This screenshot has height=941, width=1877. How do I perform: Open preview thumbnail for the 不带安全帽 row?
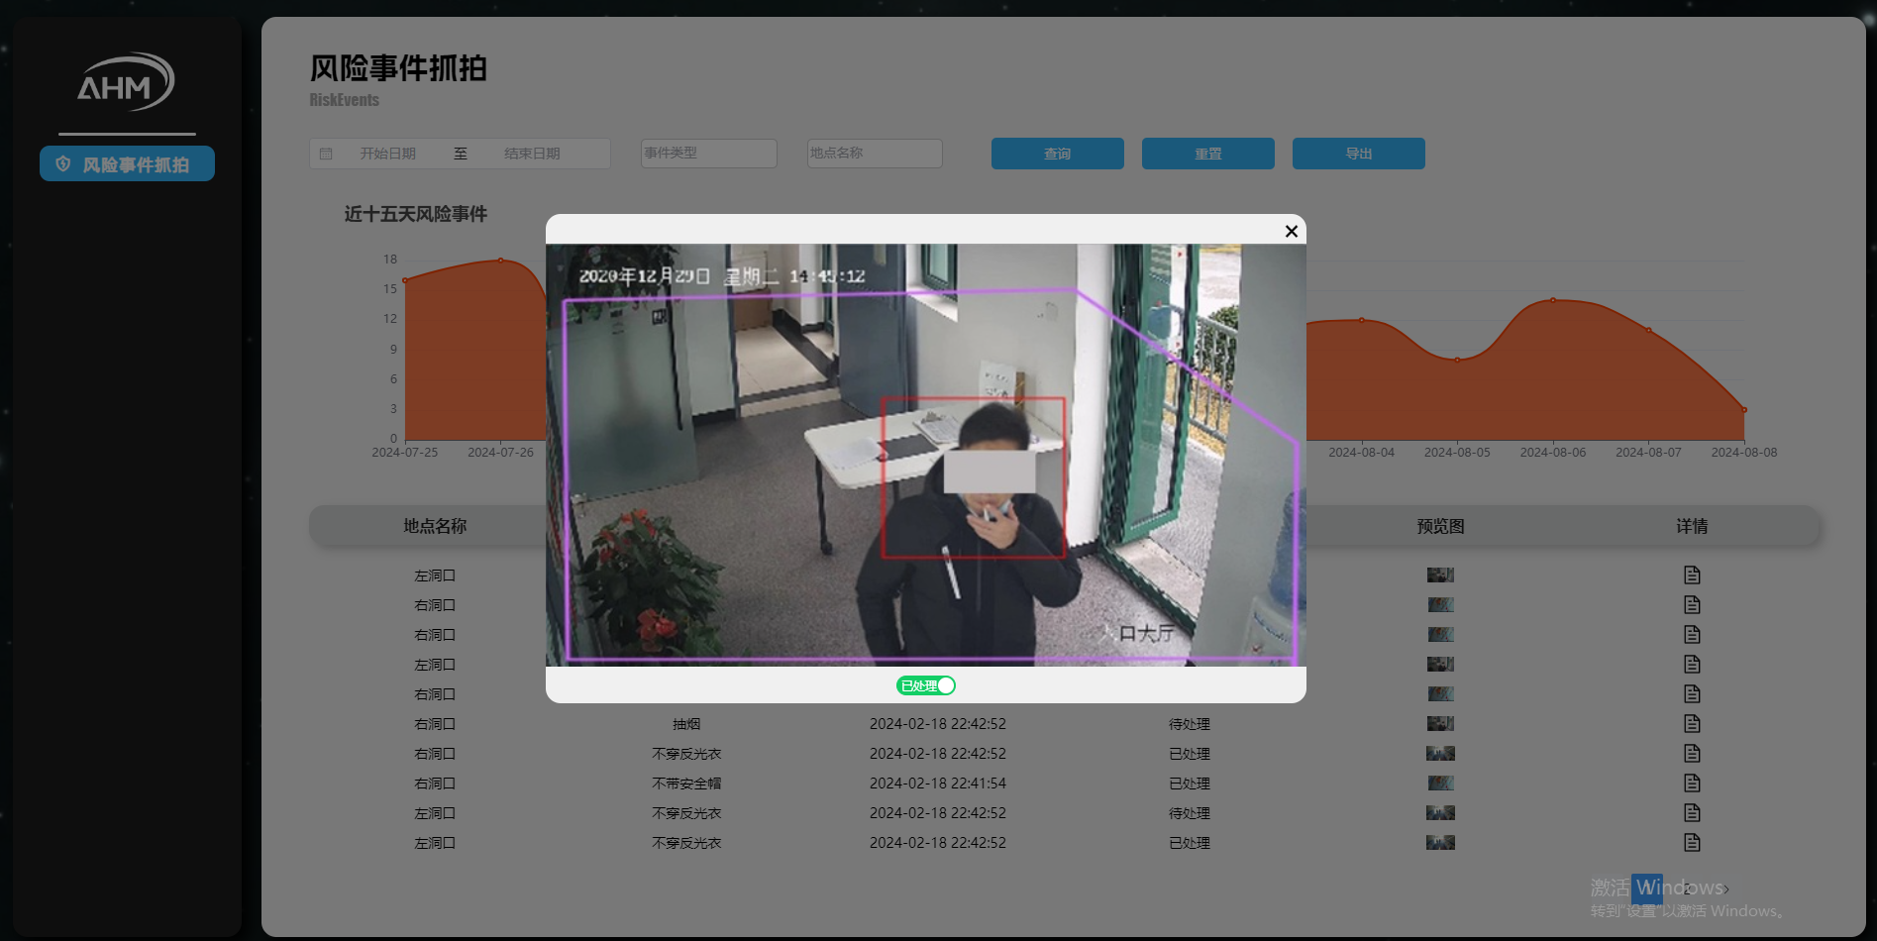click(x=1440, y=783)
